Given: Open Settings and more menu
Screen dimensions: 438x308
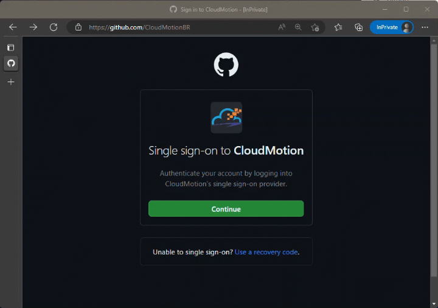Looking at the screenshot, I should point(425,27).
